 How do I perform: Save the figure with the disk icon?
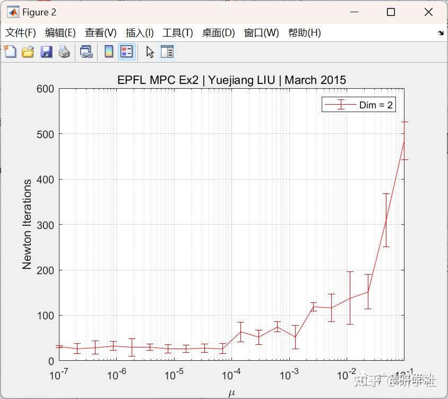[x=46, y=52]
